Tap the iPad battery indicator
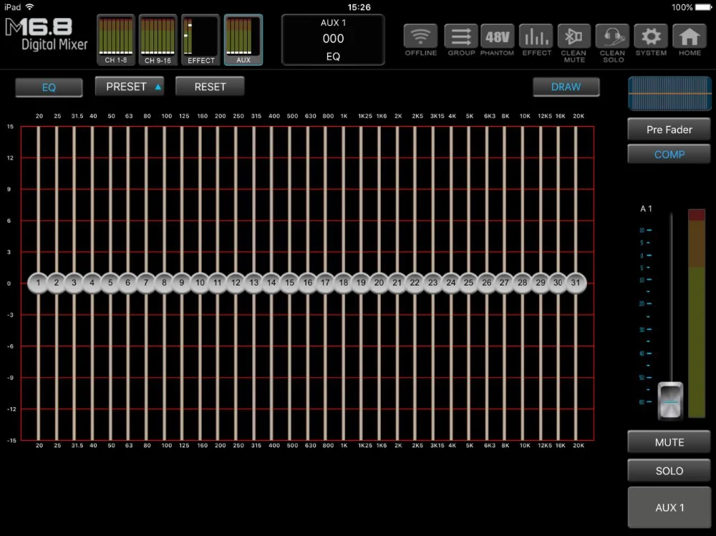Viewport: 716px width, 536px height. (x=702, y=7)
